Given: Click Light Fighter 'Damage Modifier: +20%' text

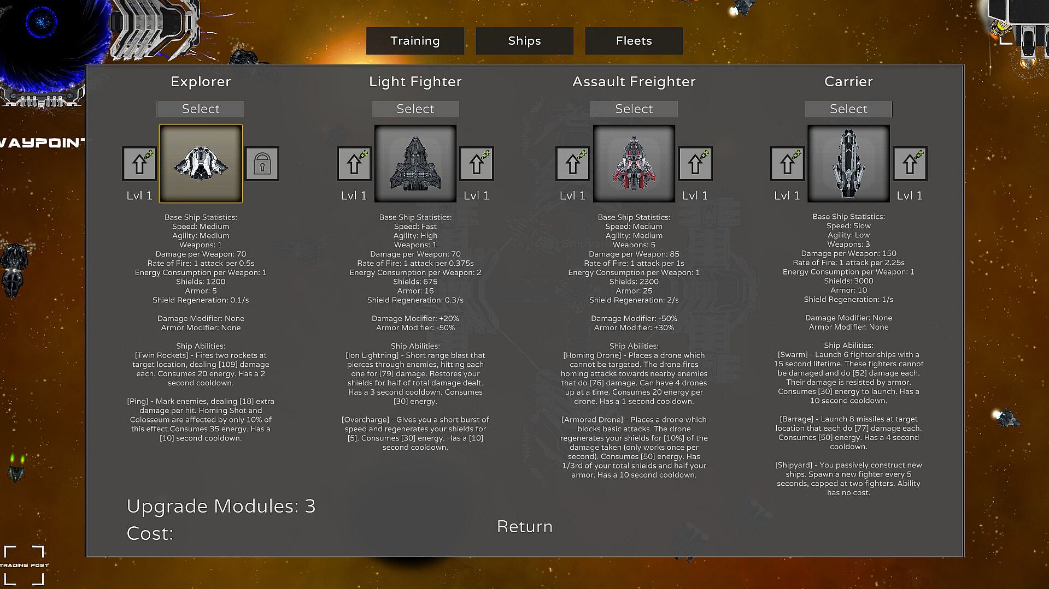Looking at the screenshot, I should tap(415, 318).
